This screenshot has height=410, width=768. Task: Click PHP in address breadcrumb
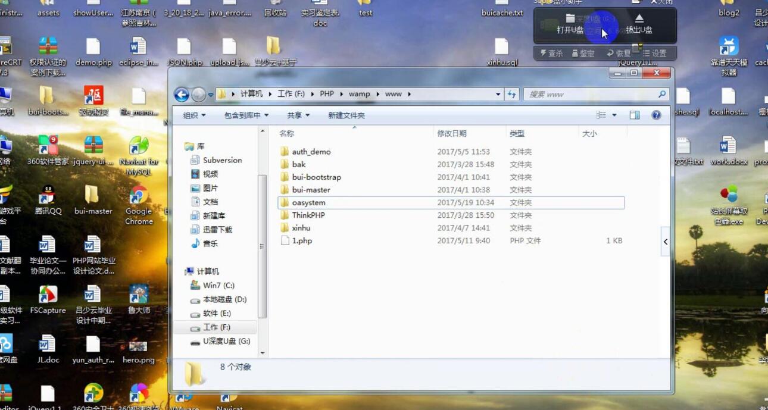[327, 94]
